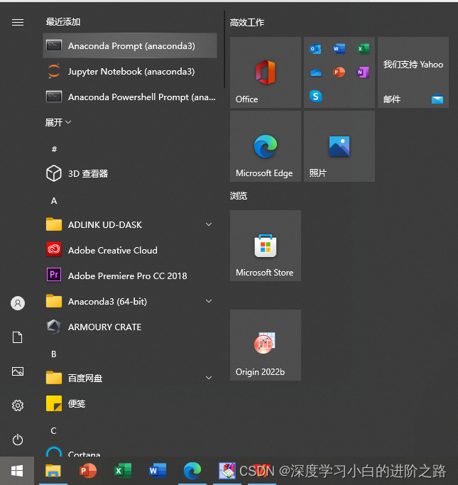Click the OneNote icon in Office tile group
458x485 pixels.
point(363,72)
